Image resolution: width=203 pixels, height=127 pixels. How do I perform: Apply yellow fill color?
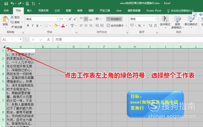(56, 26)
